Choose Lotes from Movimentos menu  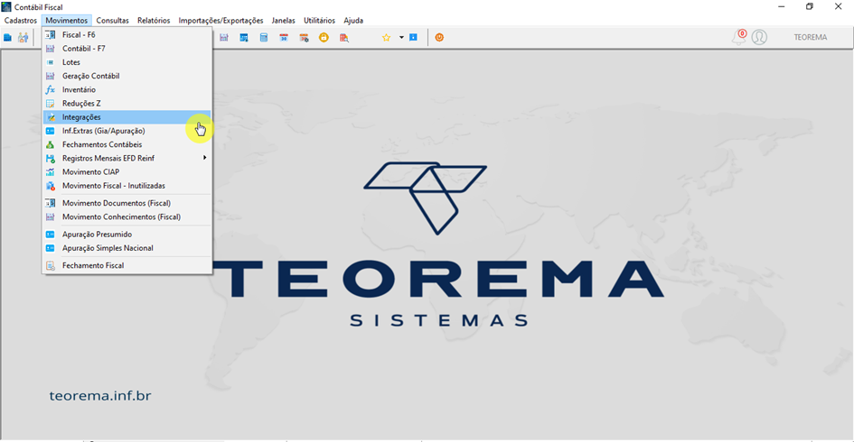coord(127,62)
